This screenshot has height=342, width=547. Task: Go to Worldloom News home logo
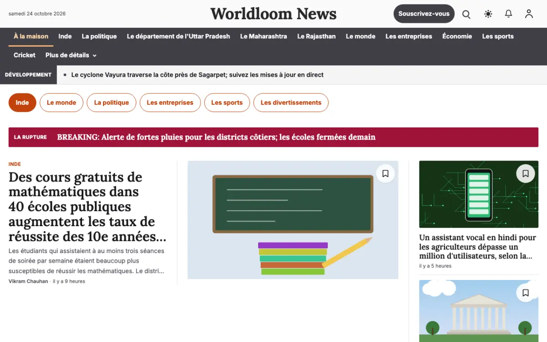[x=273, y=14]
